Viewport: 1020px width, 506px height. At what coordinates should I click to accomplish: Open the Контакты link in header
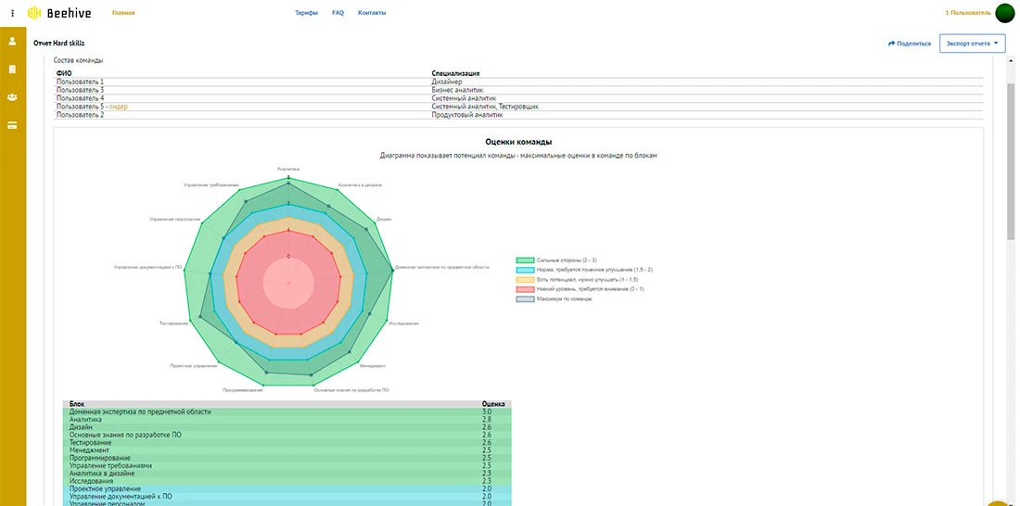[x=372, y=13]
